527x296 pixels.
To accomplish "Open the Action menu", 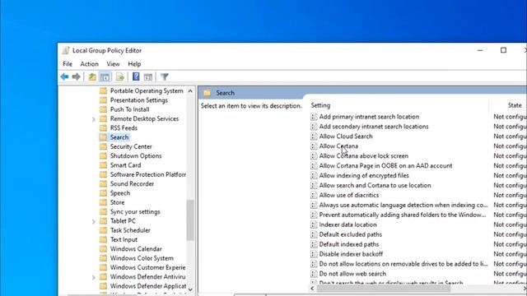I will [x=89, y=64].
